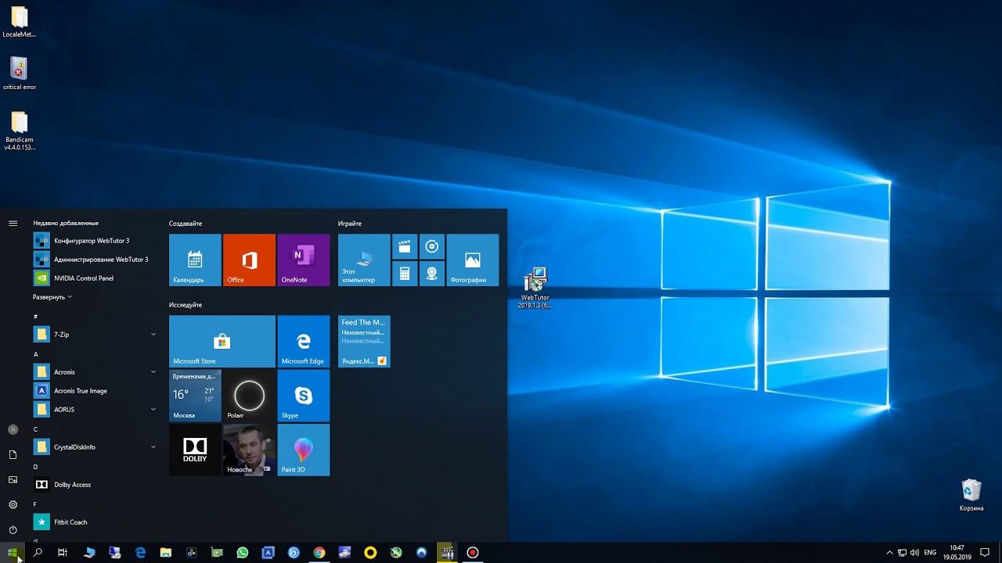Open the Этот компьютер tile
This screenshot has width=1002, height=563.
364,260
